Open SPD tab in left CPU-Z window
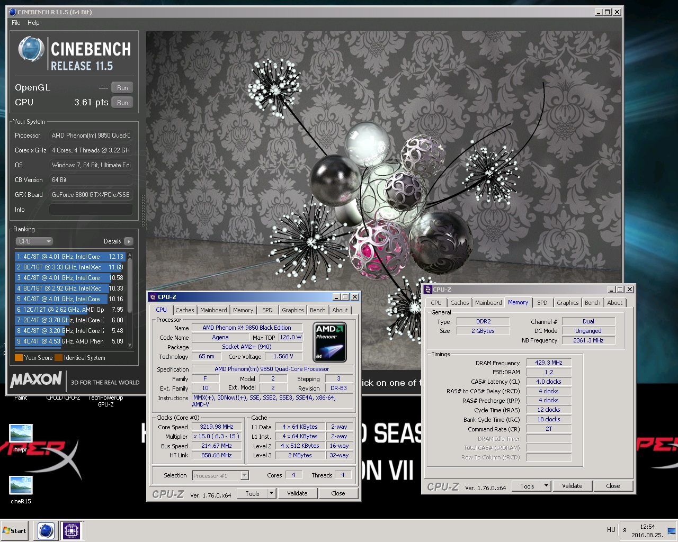 pyautogui.click(x=267, y=310)
